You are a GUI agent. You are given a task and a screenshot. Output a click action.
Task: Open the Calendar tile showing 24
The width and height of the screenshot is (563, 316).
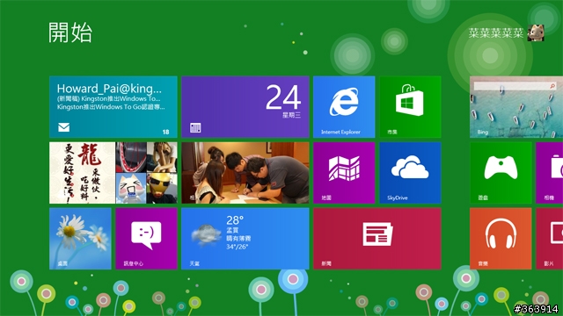coord(245,107)
